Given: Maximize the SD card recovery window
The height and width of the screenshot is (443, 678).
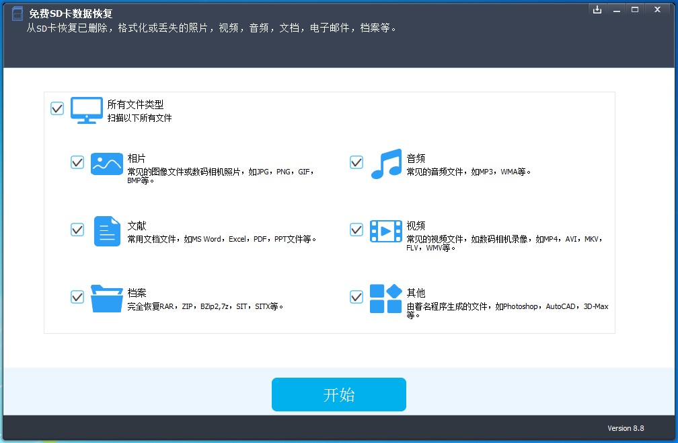Looking at the screenshot, I should 634,9.
